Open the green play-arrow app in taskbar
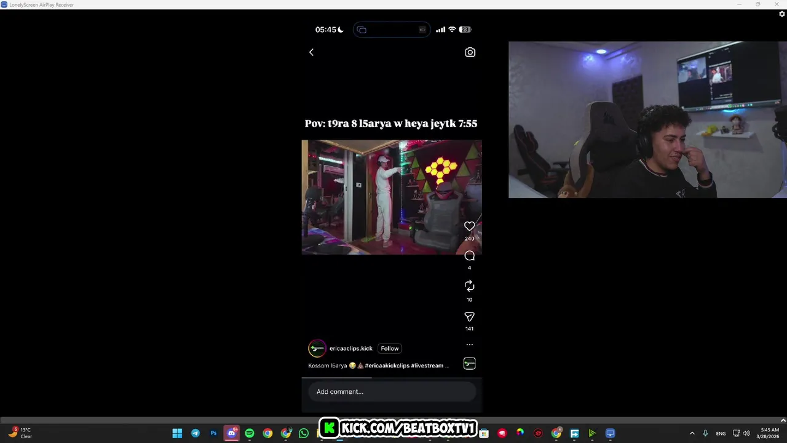787x443 pixels. click(592, 433)
